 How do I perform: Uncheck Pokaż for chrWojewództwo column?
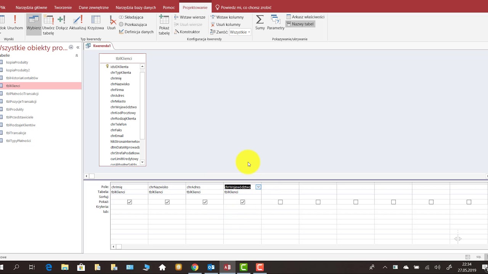coord(243,202)
